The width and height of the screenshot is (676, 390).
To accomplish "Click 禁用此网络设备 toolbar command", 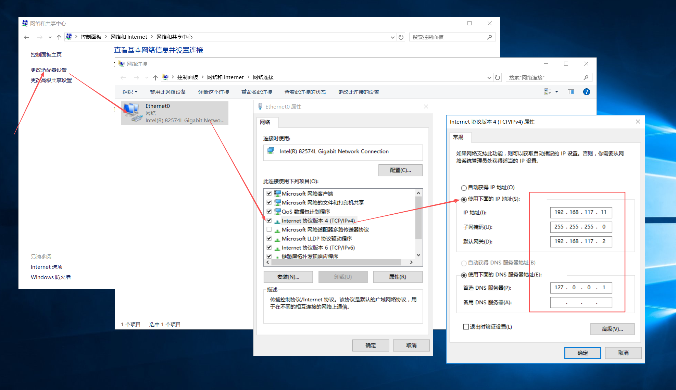I will tap(168, 92).
